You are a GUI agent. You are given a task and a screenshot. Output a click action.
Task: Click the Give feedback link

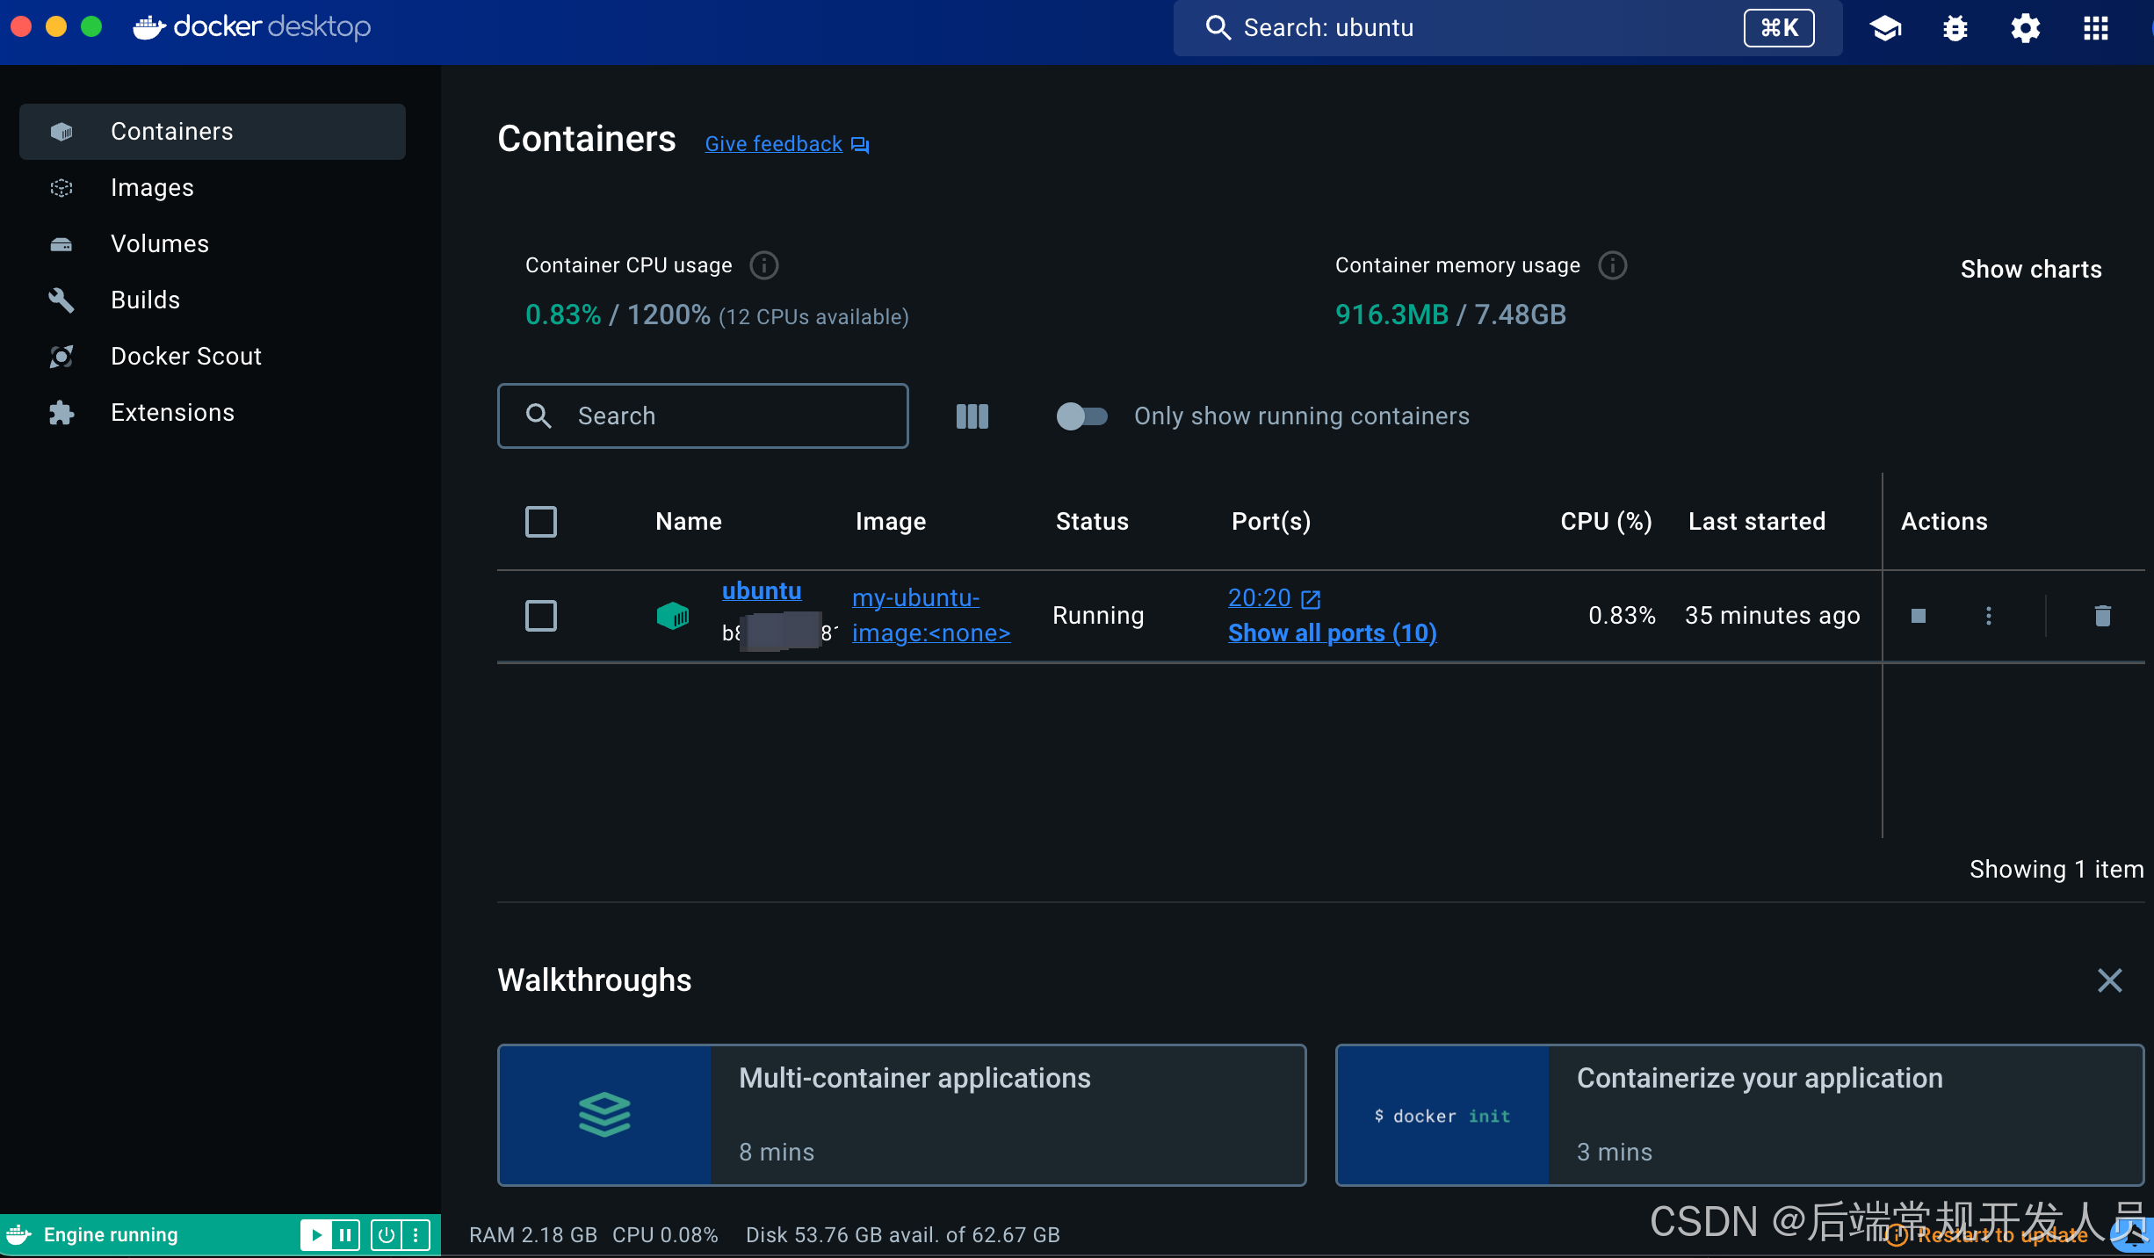(x=774, y=144)
